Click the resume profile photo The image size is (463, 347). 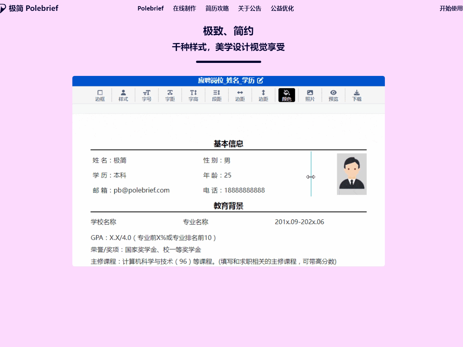point(352,174)
